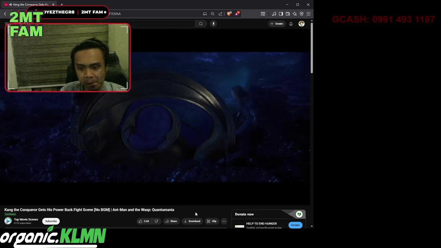The width and height of the screenshot is (441, 248).
Task: Open a new browser tab
Action: click(x=62, y=4)
